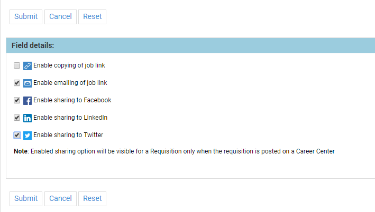Click the top Cancel button
The height and width of the screenshot is (212, 375).
point(60,16)
